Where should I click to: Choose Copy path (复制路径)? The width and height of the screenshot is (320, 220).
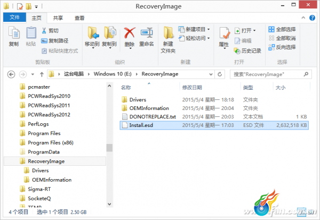point(55,41)
